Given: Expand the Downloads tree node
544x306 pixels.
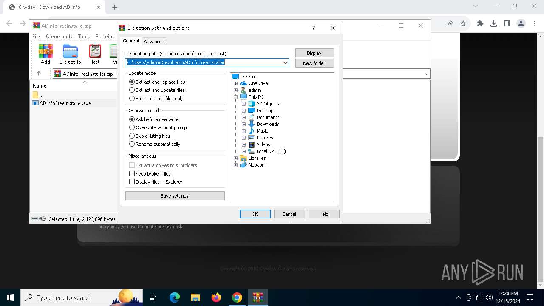Looking at the screenshot, I should pos(244,124).
